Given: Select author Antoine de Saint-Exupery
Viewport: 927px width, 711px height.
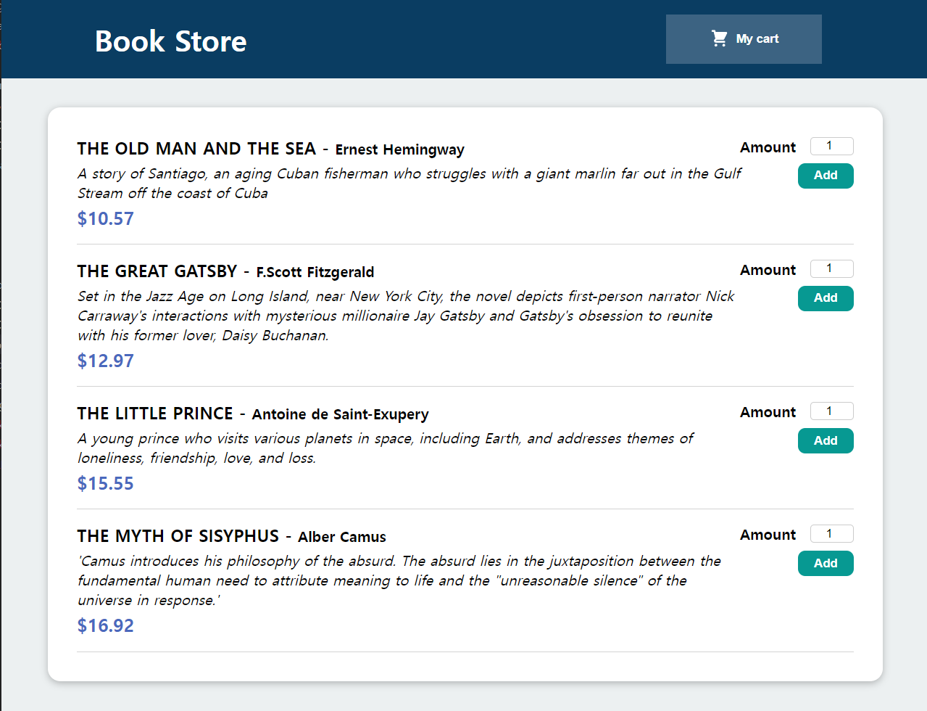Looking at the screenshot, I should 339,414.
